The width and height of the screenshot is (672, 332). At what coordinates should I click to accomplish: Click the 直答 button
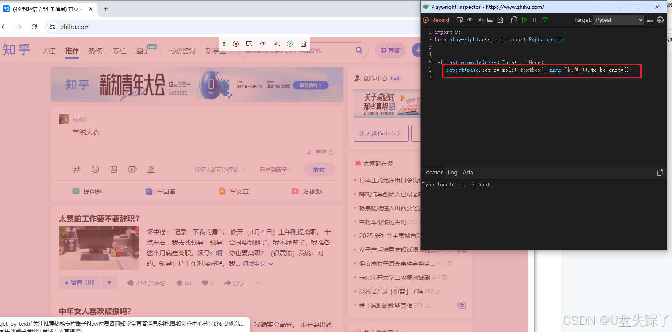(390, 51)
